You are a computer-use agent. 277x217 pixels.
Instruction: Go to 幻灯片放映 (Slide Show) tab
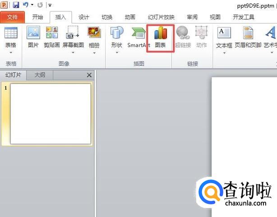[161, 17]
